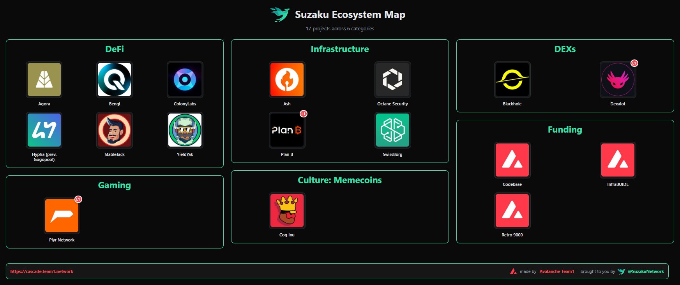680x285 pixels.
Task: Select the StableJack project icon
Action: (115, 130)
